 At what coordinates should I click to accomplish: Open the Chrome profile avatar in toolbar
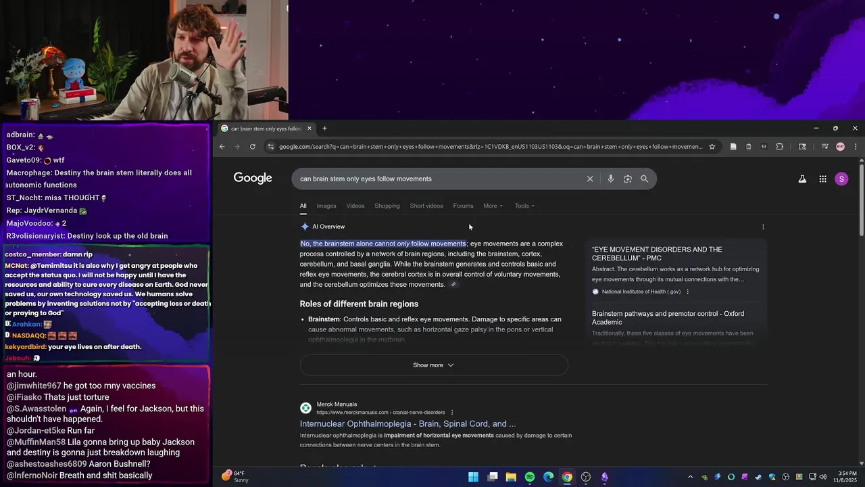coord(840,147)
